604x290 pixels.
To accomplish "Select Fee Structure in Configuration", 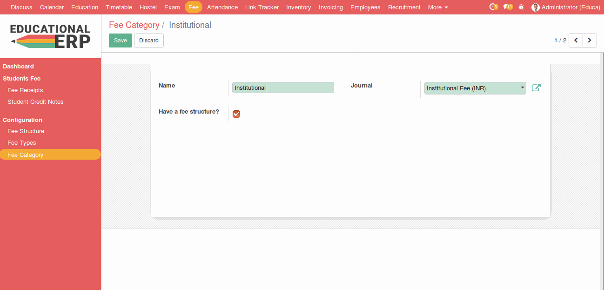I will [26, 131].
